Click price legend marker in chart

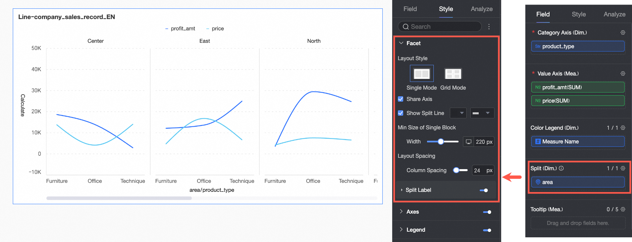pos(208,29)
